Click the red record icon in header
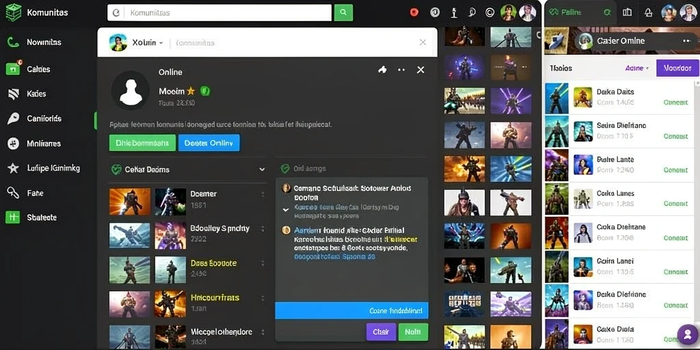 [x=414, y=12]
